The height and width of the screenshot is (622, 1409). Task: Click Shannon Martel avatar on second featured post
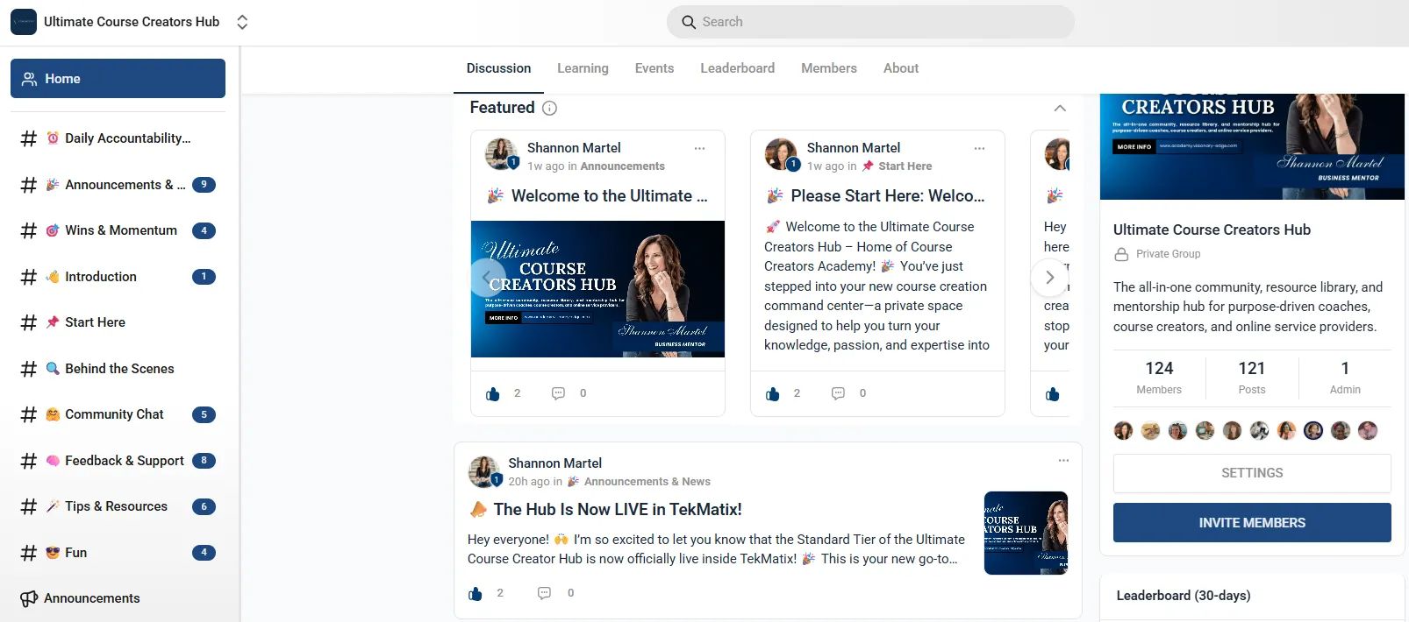coord(781,154)
